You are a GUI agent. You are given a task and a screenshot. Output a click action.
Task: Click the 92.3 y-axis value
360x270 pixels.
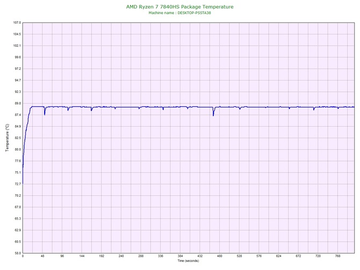tap(18, 92)
